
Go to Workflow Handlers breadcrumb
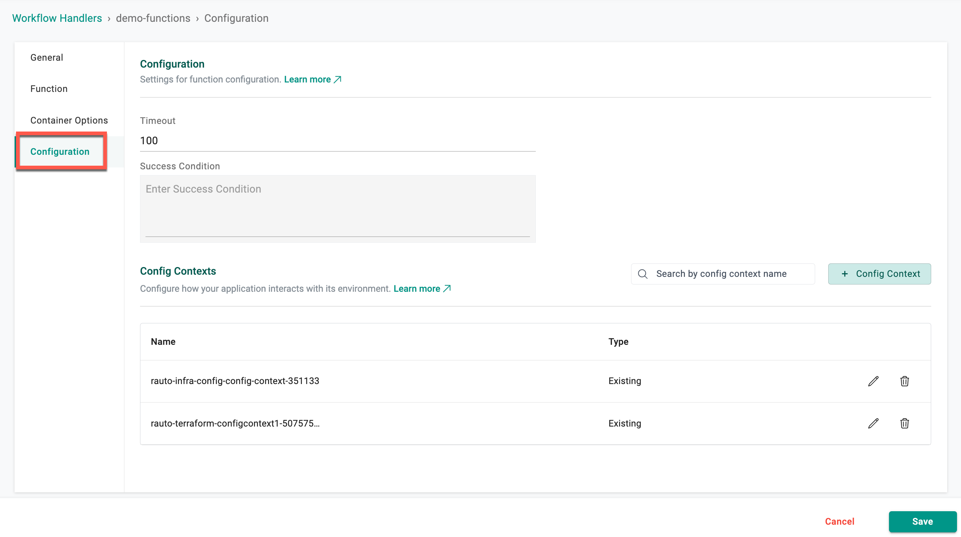57,18
